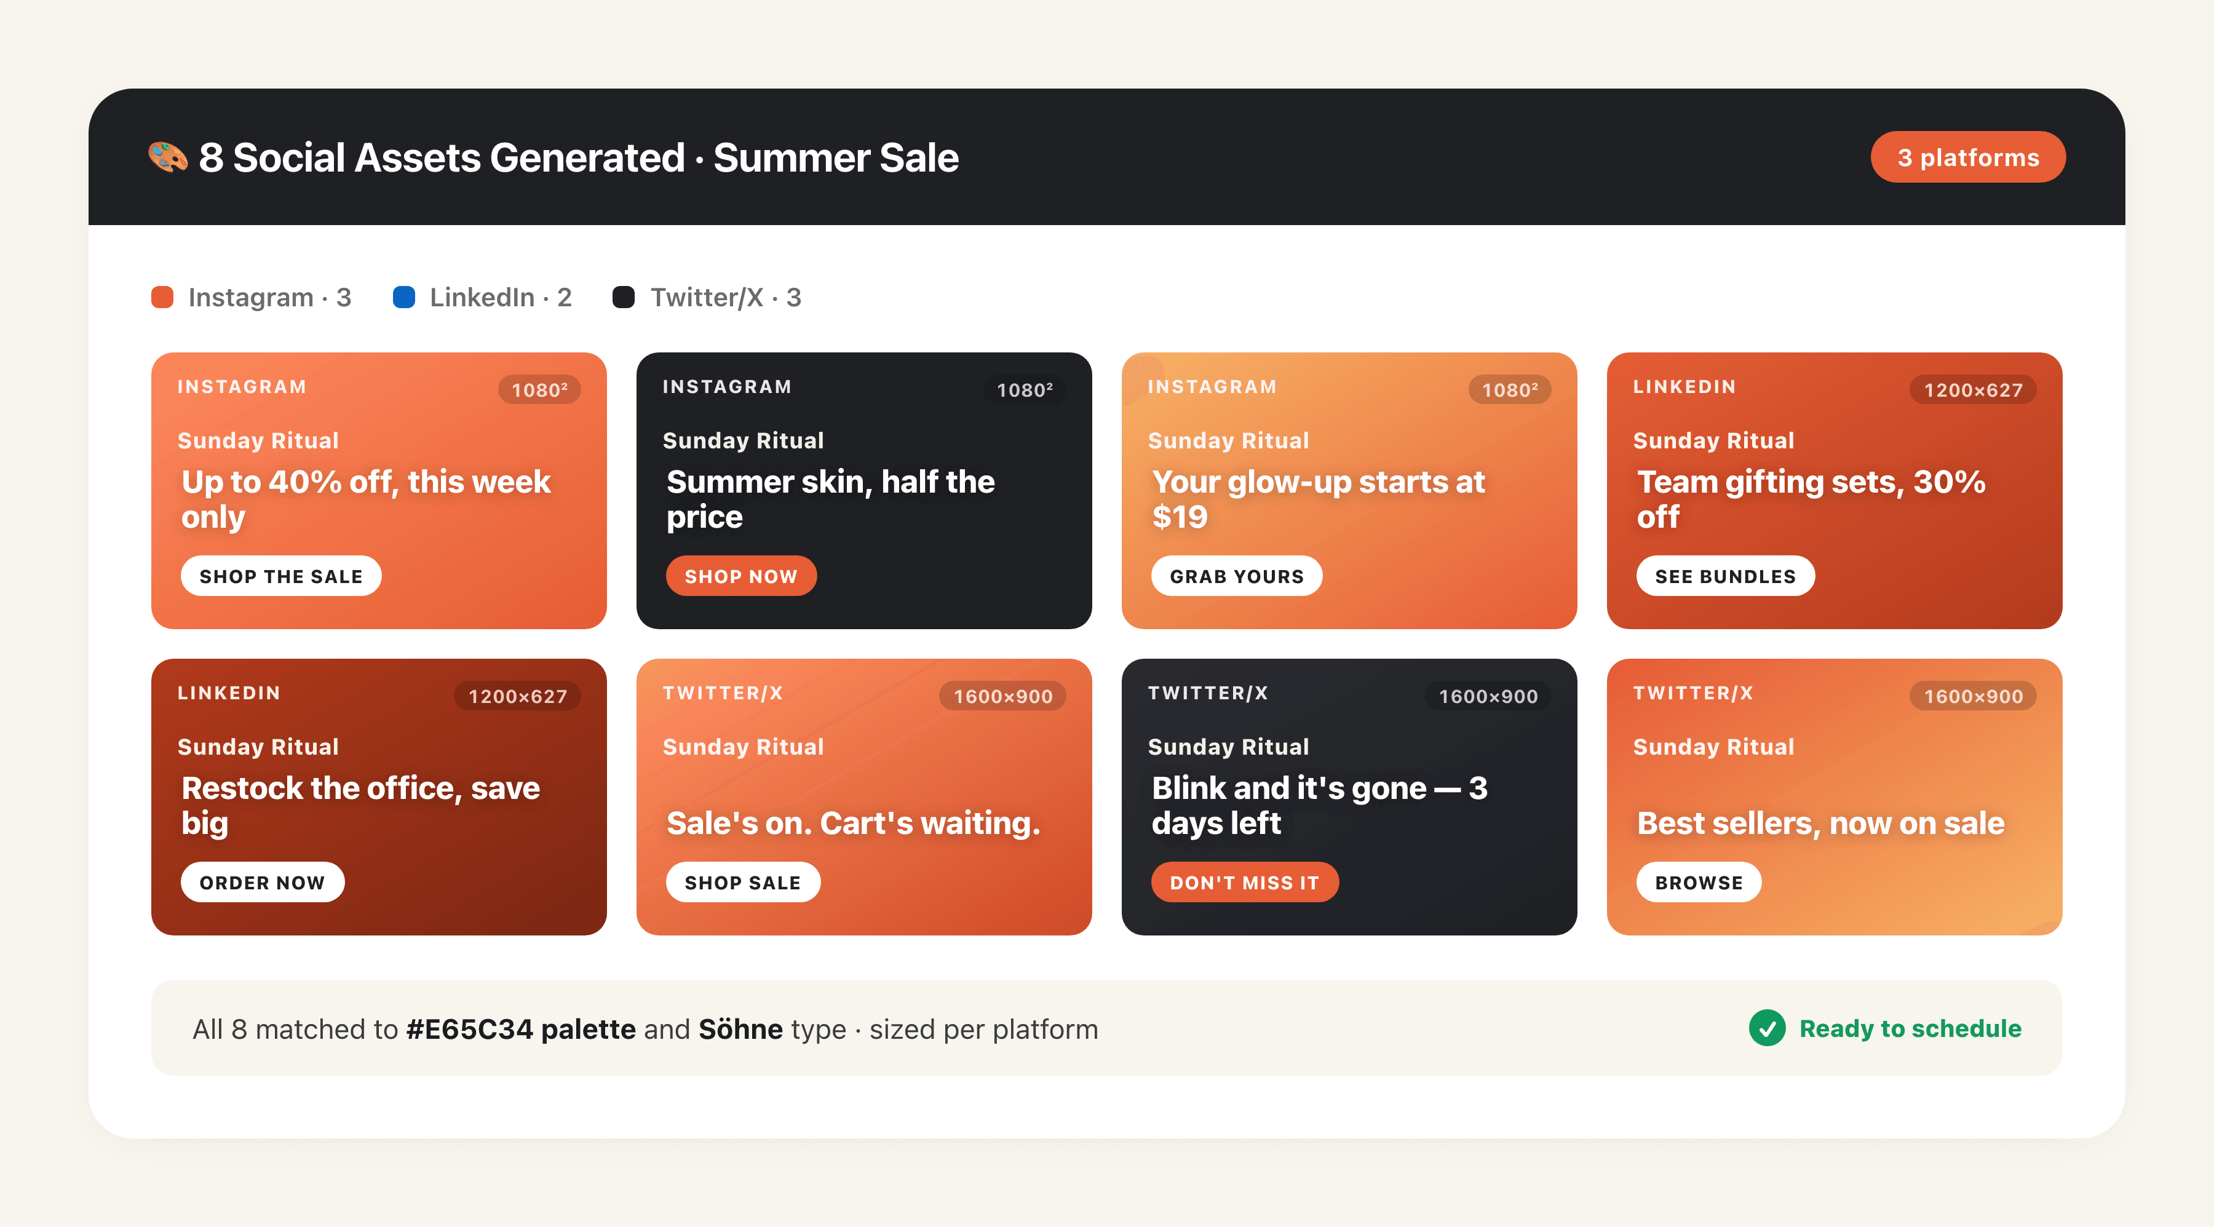Image resolution: width=2214 pixels, height=1227 pixels.
Task: Click the artist palette emoji icon
Action: [x=168, y=157]
